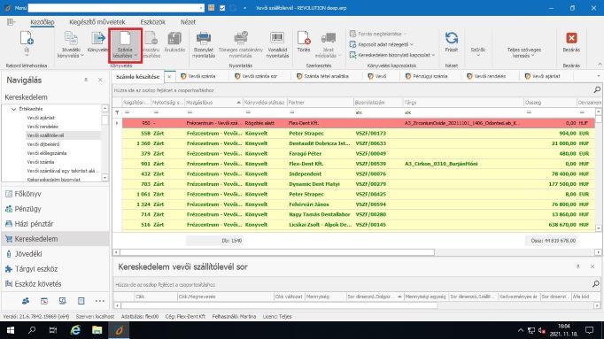Select the Vevői rendelés tab

coord(486,76)
